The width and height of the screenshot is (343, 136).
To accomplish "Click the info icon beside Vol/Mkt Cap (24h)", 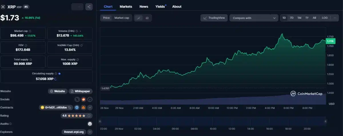I will pyautogui.click(x=81, y=45).
